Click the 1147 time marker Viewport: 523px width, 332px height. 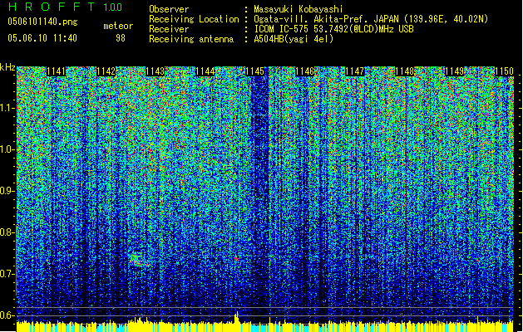[x=354, y=71]
